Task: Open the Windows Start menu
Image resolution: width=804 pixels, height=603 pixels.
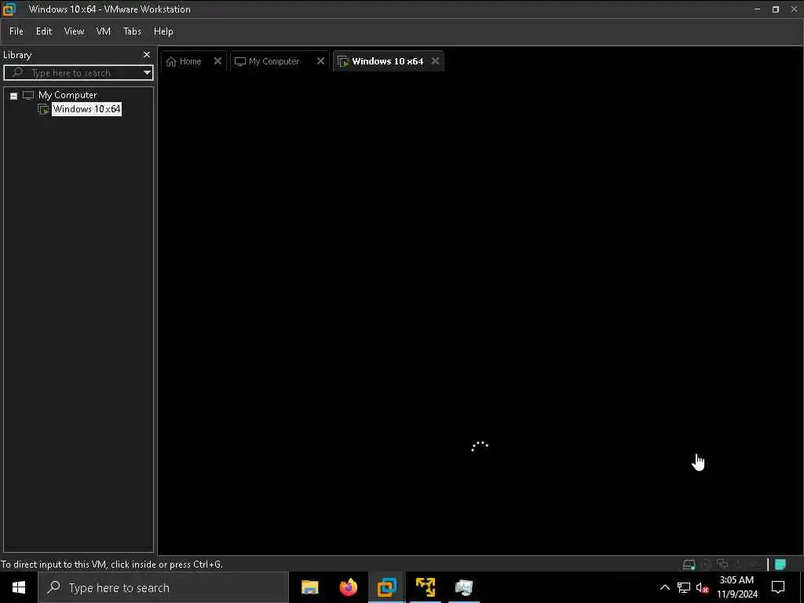Action: 19,587
